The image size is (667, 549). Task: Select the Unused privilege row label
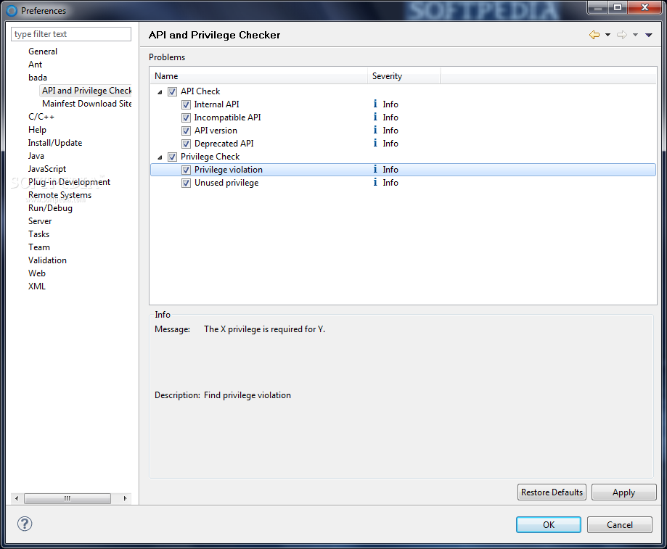tap(226, 183)
